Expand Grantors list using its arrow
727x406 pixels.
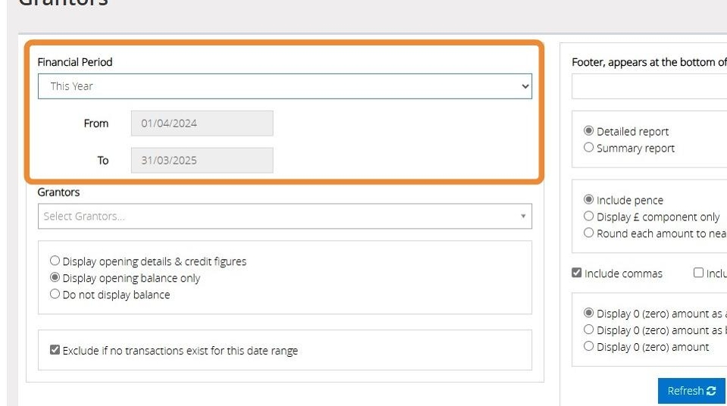(x=523, y=216)
